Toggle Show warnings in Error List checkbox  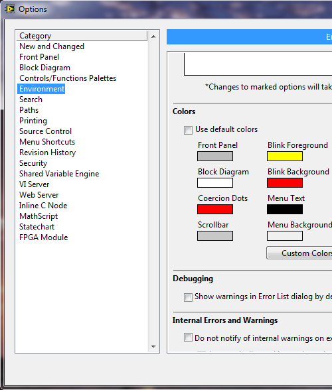pos(188,297)
